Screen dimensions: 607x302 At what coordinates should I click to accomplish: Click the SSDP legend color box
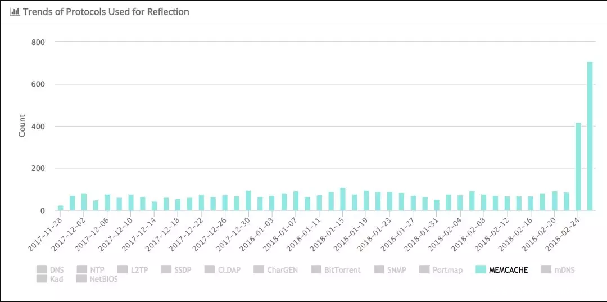point(166,270)
